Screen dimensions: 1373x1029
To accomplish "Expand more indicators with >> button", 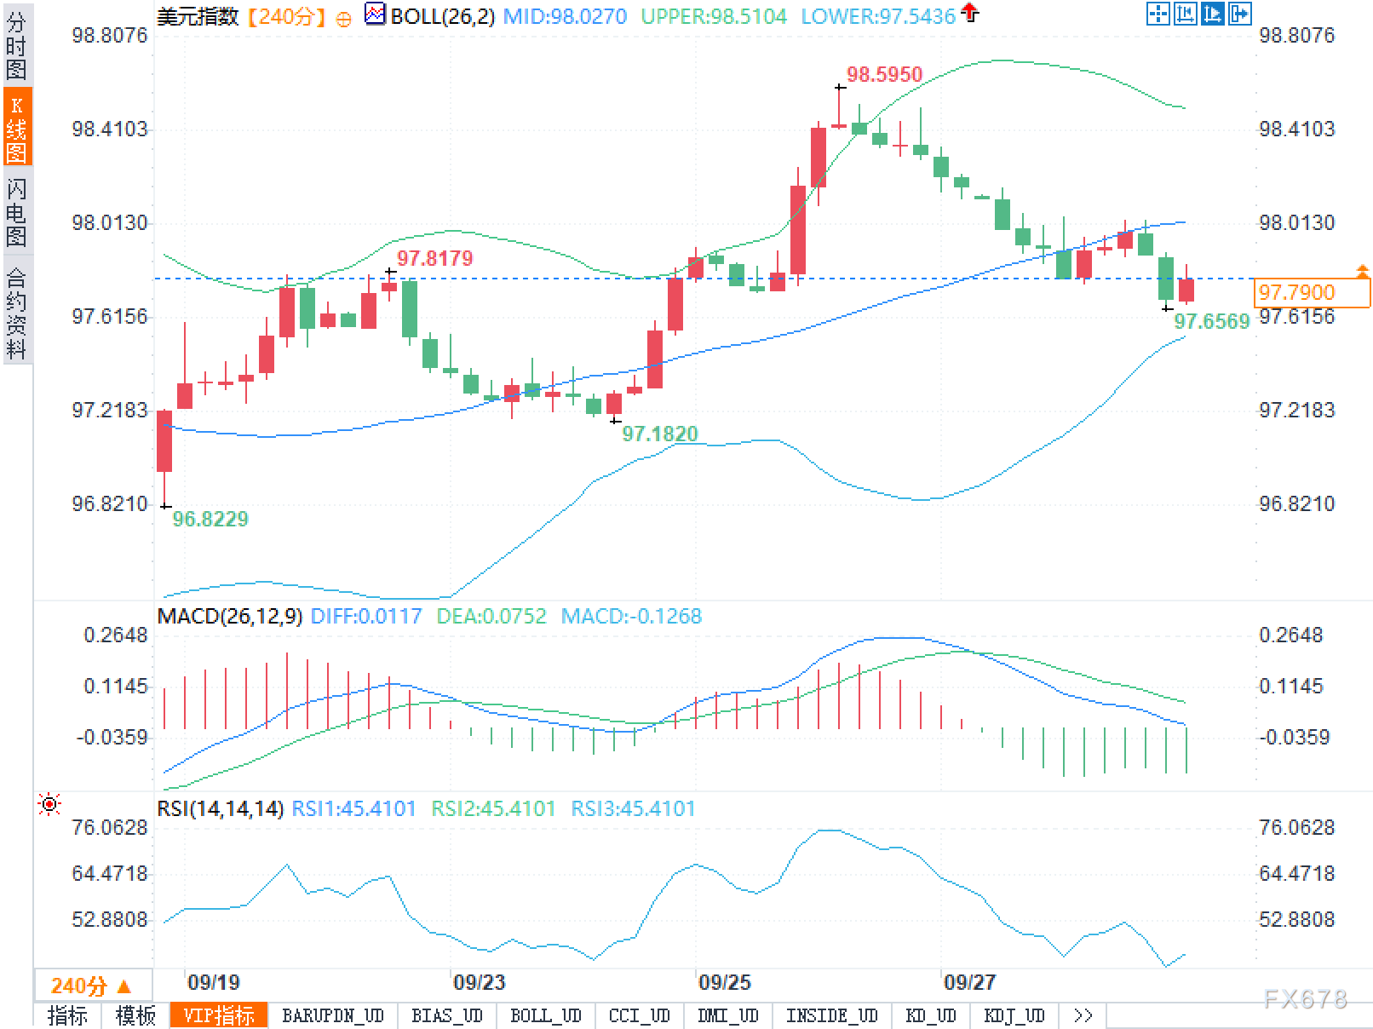I will 1083,1015.
